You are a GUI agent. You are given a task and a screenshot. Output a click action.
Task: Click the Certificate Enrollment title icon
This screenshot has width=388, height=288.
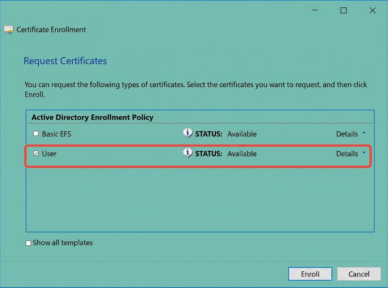9,29
